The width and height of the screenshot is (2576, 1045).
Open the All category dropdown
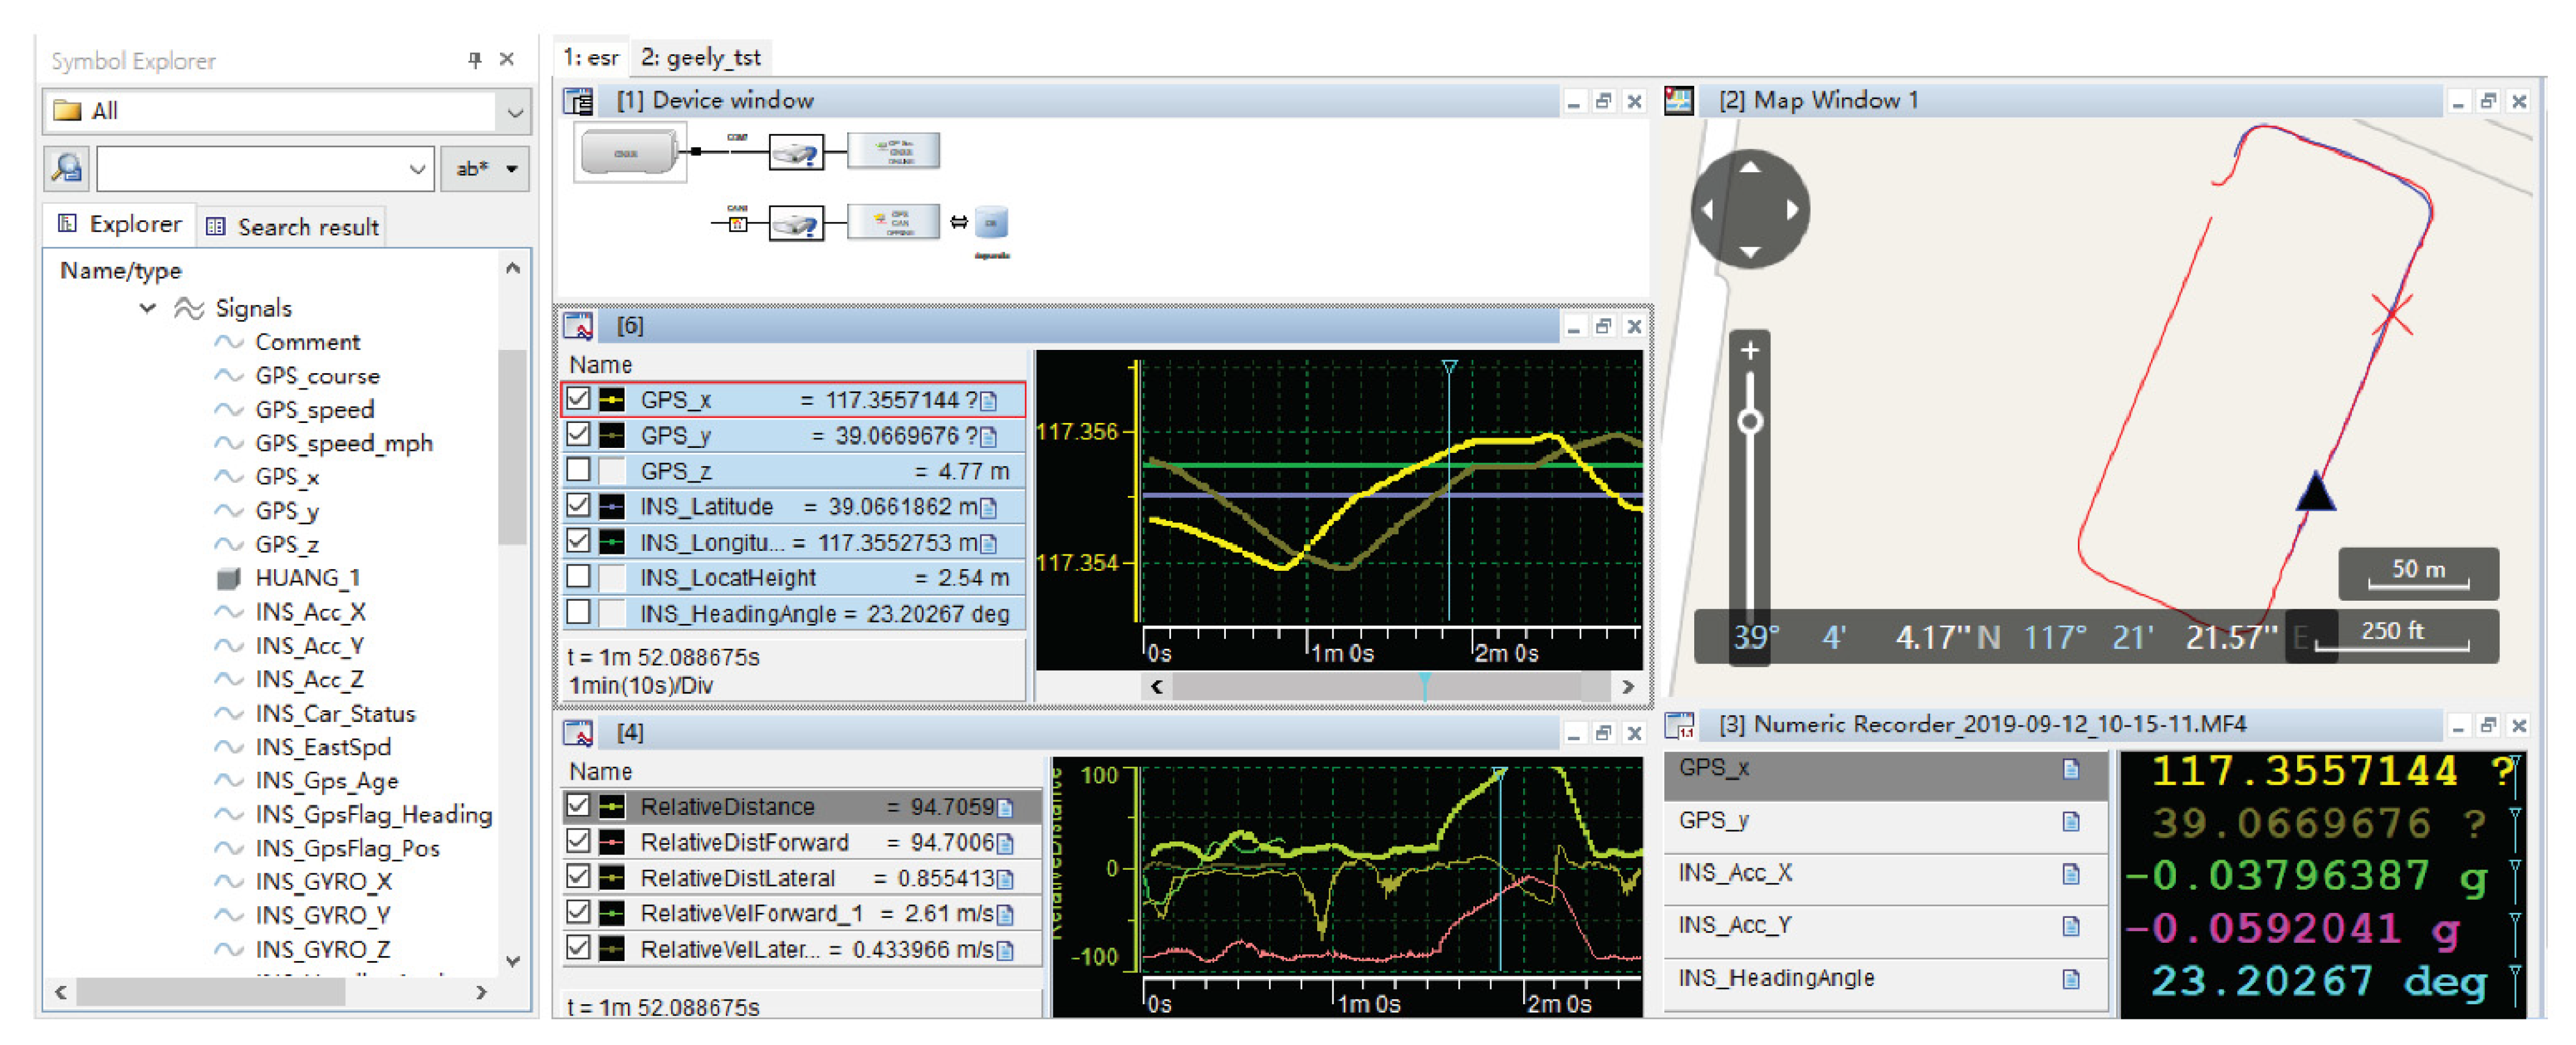tap(514, 112)
